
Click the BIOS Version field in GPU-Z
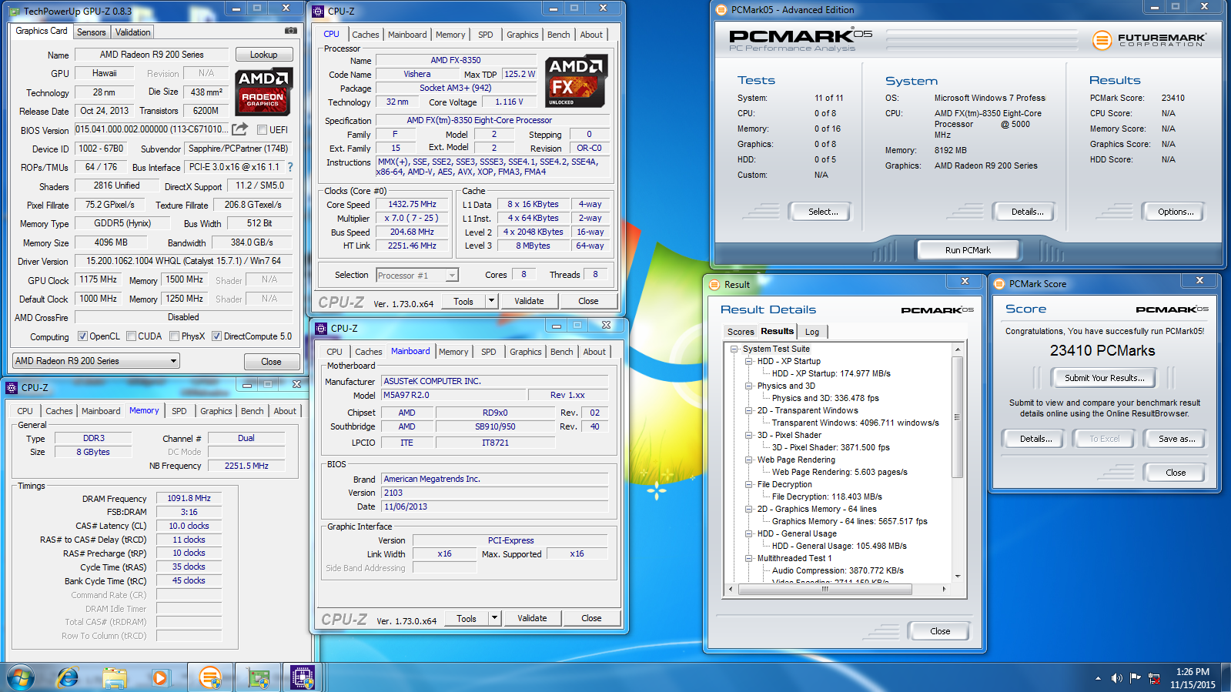coord(152,129)
